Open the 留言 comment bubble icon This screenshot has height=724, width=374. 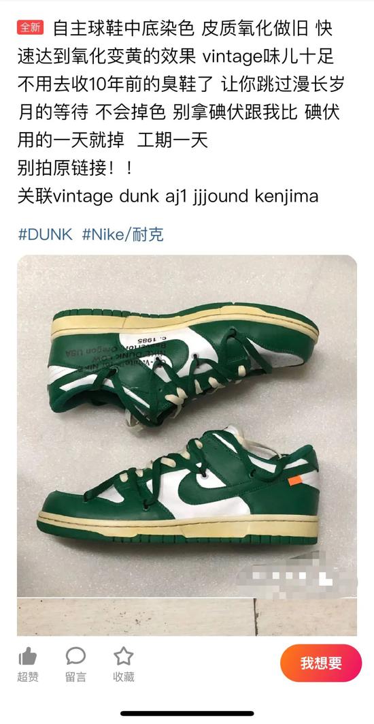click(75, 656)
